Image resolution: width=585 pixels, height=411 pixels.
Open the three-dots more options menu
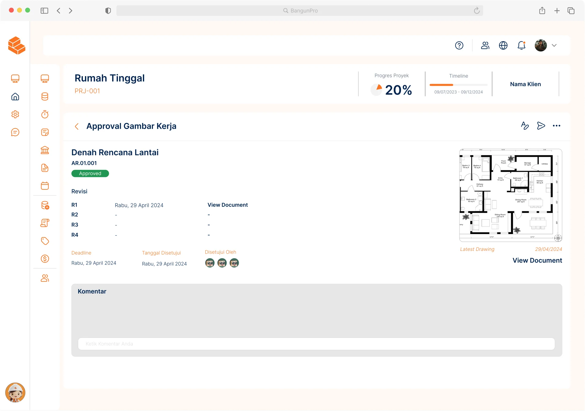556,126
